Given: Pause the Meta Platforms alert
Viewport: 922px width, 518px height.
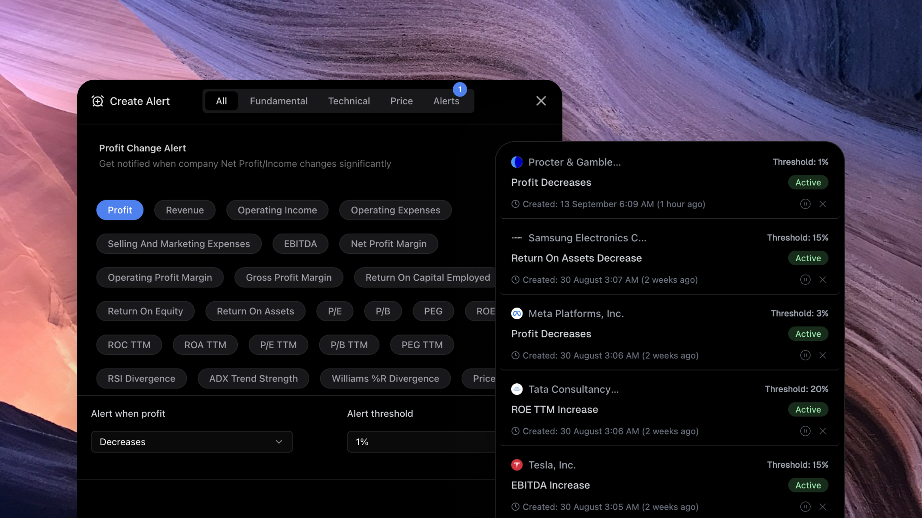Looking at the screenshot, I should (x=805, y=356).
